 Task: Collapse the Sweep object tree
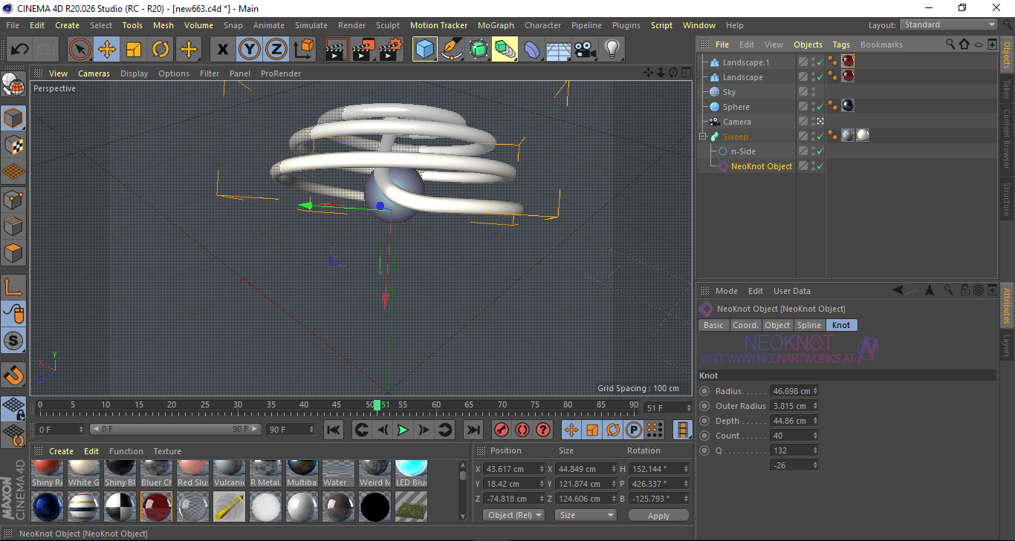click(703, 137)
